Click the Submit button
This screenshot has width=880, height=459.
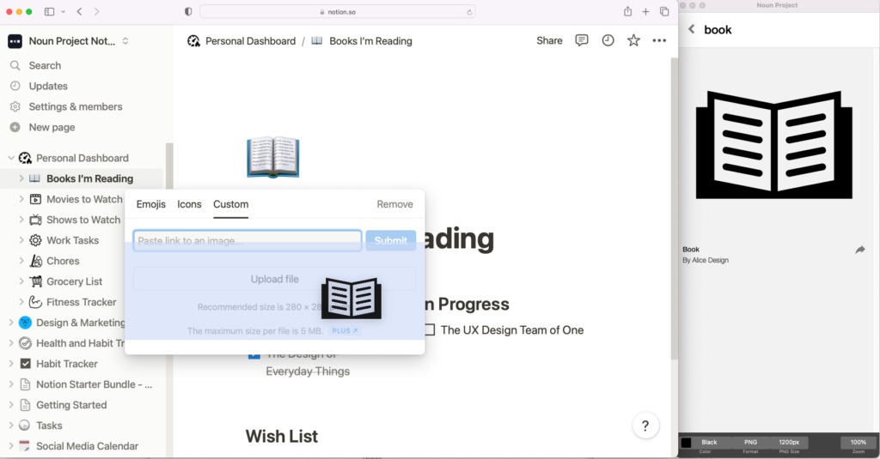click(391, 240)
